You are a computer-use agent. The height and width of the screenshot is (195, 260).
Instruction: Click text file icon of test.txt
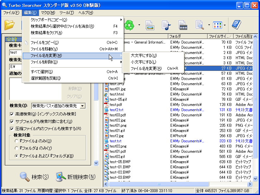[107, 141]
